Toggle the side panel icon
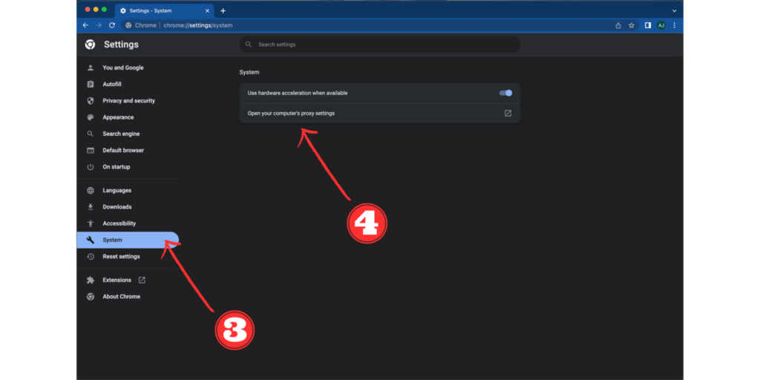 click(x=647, y=25)
